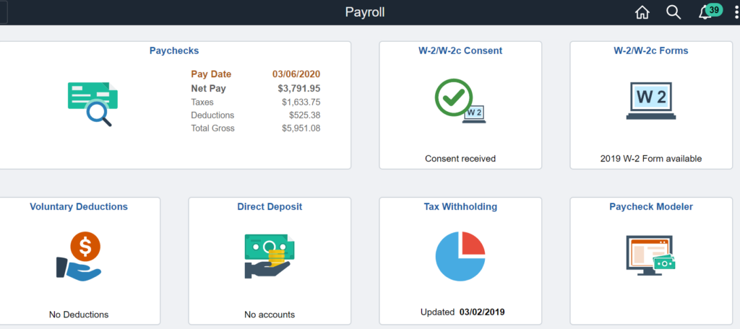Open the W-2/W-2c Consent tile title
This screenshot has width=740, height=329.
(460, 51)
